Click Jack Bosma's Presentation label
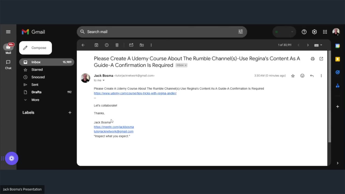Viewport: 345px width, 194px height. click(x=22, y=189)
